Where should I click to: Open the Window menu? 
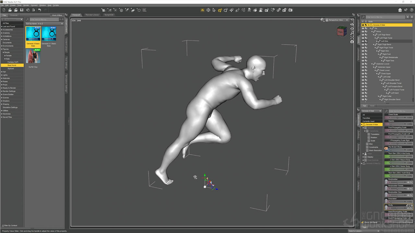coord(42,6)
